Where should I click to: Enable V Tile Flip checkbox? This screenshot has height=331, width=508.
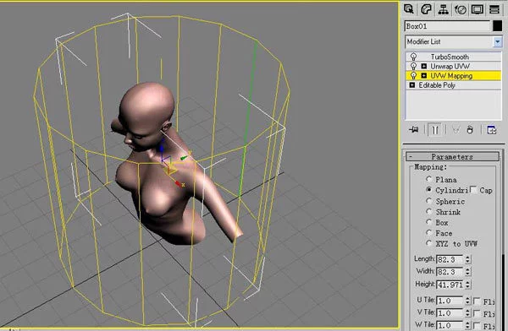tap(477, 313)
